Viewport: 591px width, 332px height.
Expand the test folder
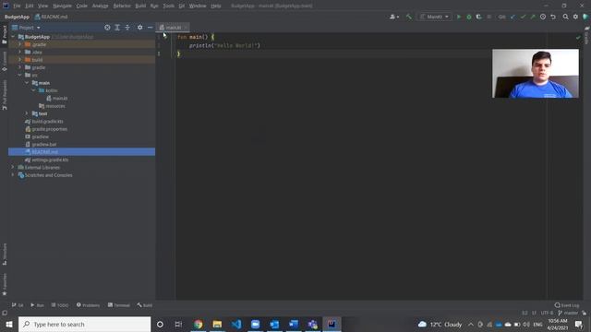[x=27, y=113]
